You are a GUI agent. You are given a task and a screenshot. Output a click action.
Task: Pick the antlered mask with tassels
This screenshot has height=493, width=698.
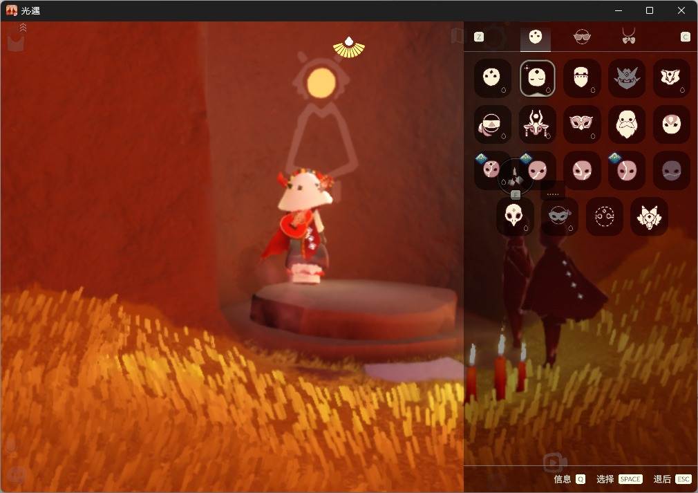point(537,124)
